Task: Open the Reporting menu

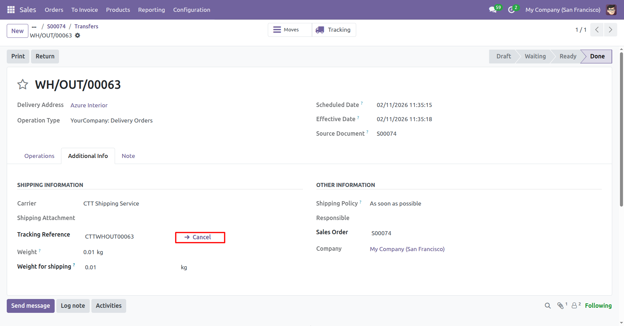Action: [151, 10]
